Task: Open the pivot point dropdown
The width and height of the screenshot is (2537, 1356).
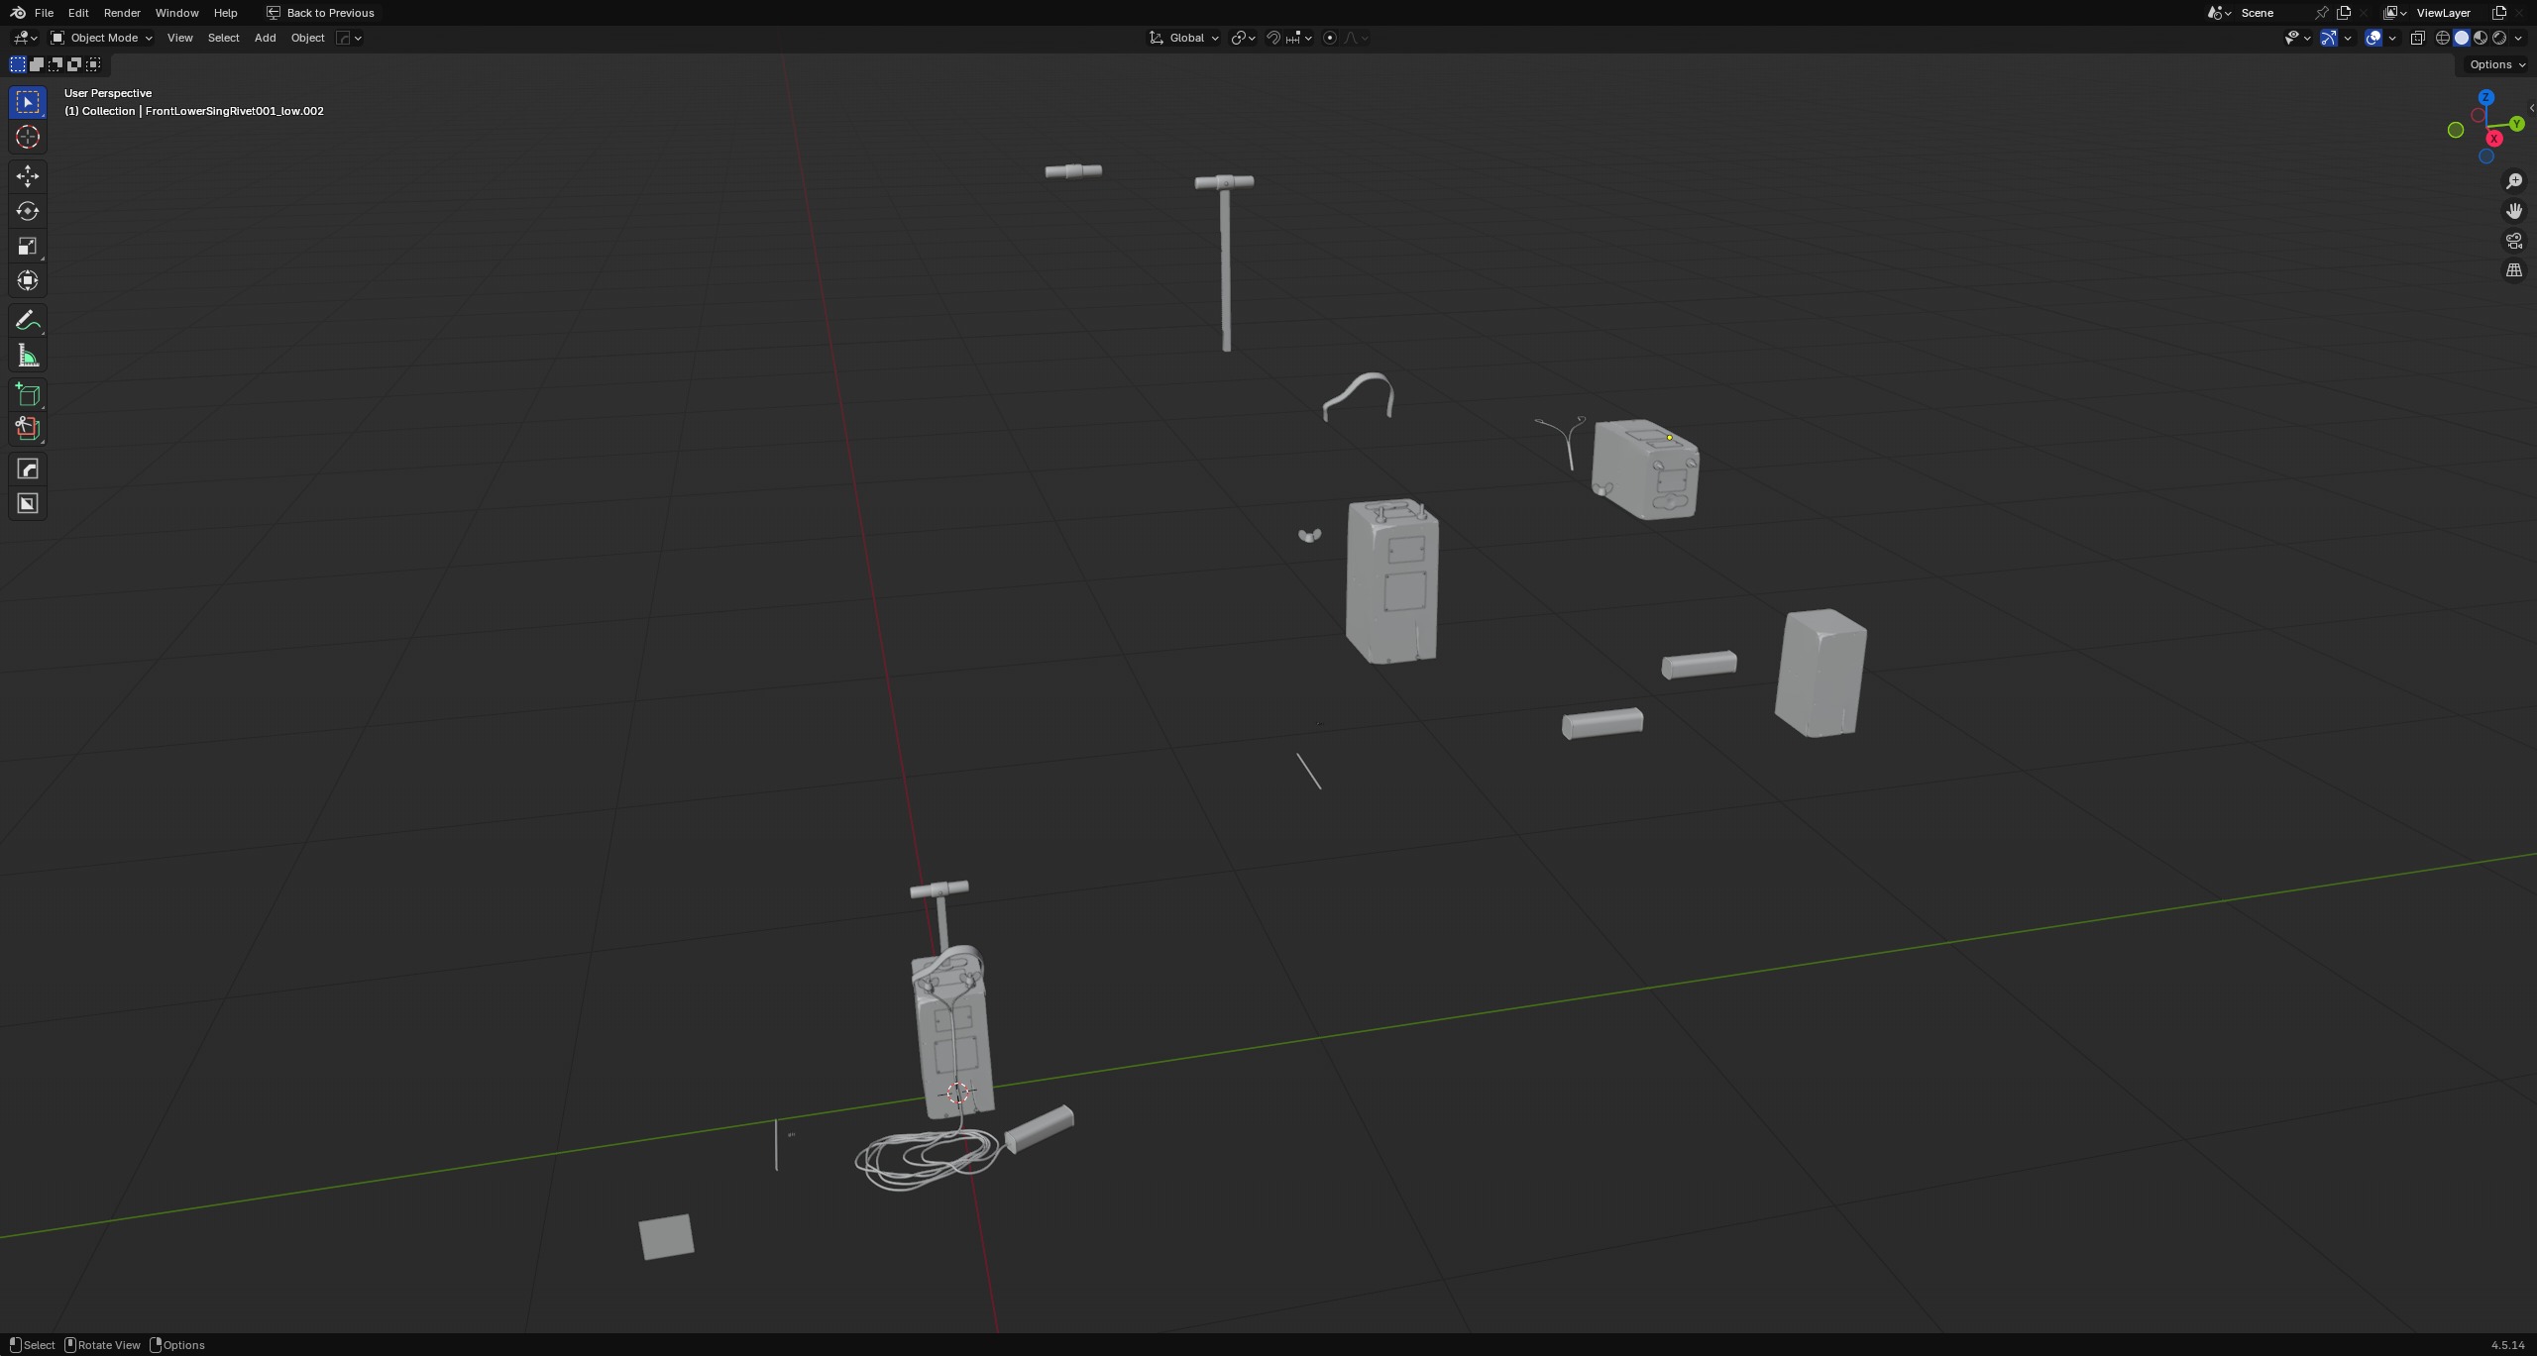Action: tap(1244, 38)
